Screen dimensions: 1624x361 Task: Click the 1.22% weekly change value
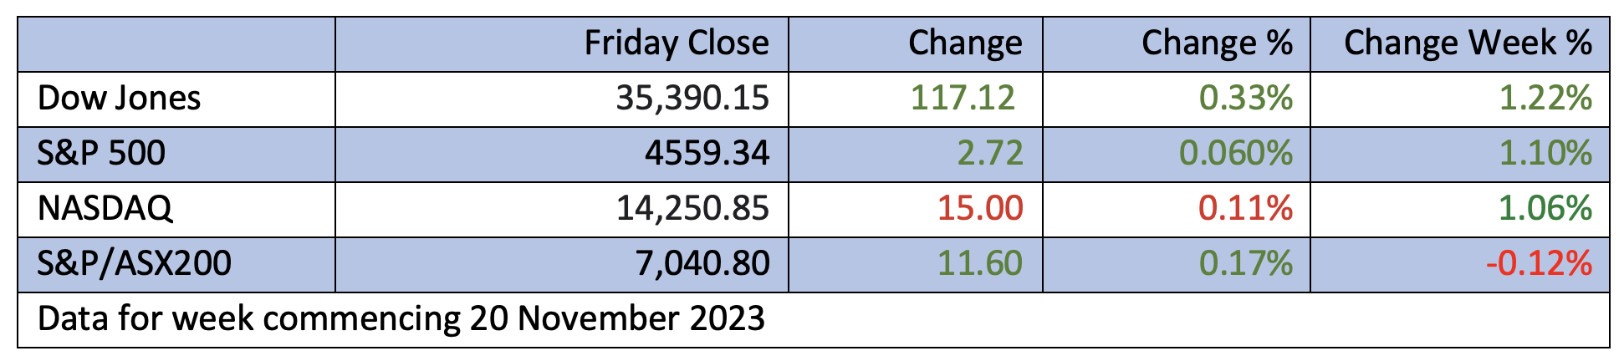point(1545,99)
